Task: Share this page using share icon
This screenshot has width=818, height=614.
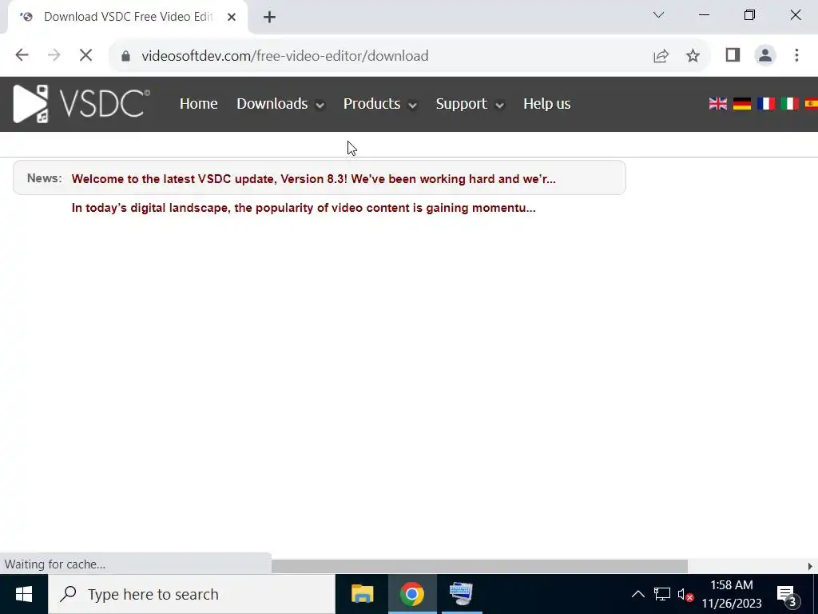Action: [661, 56]
